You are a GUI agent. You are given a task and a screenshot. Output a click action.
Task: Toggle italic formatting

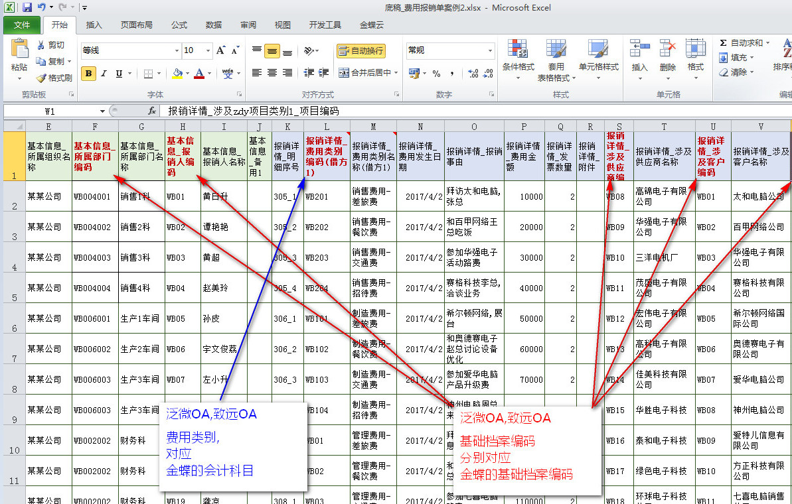(104, 74)
